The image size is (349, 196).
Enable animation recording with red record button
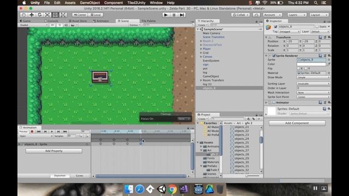click(x=32, y=132)
